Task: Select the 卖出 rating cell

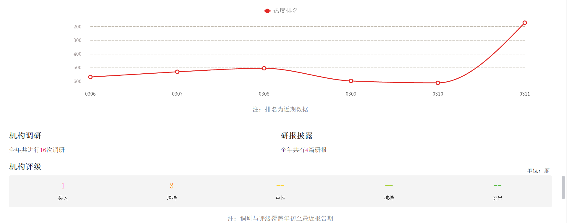Action: point(497,191)
